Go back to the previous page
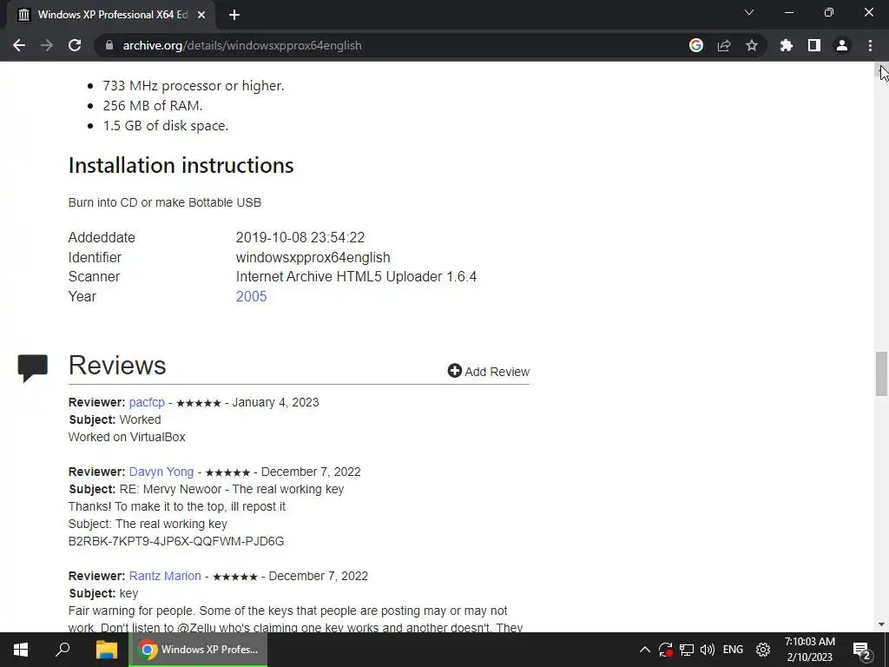Viewport: 889px width, 667px height. tap(19, 45)
